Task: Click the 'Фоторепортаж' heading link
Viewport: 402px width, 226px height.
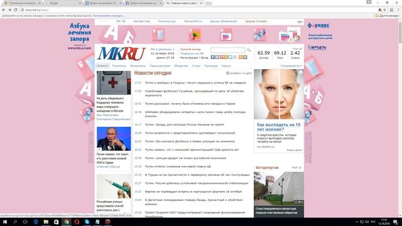Action: click(x=267, y=168)
